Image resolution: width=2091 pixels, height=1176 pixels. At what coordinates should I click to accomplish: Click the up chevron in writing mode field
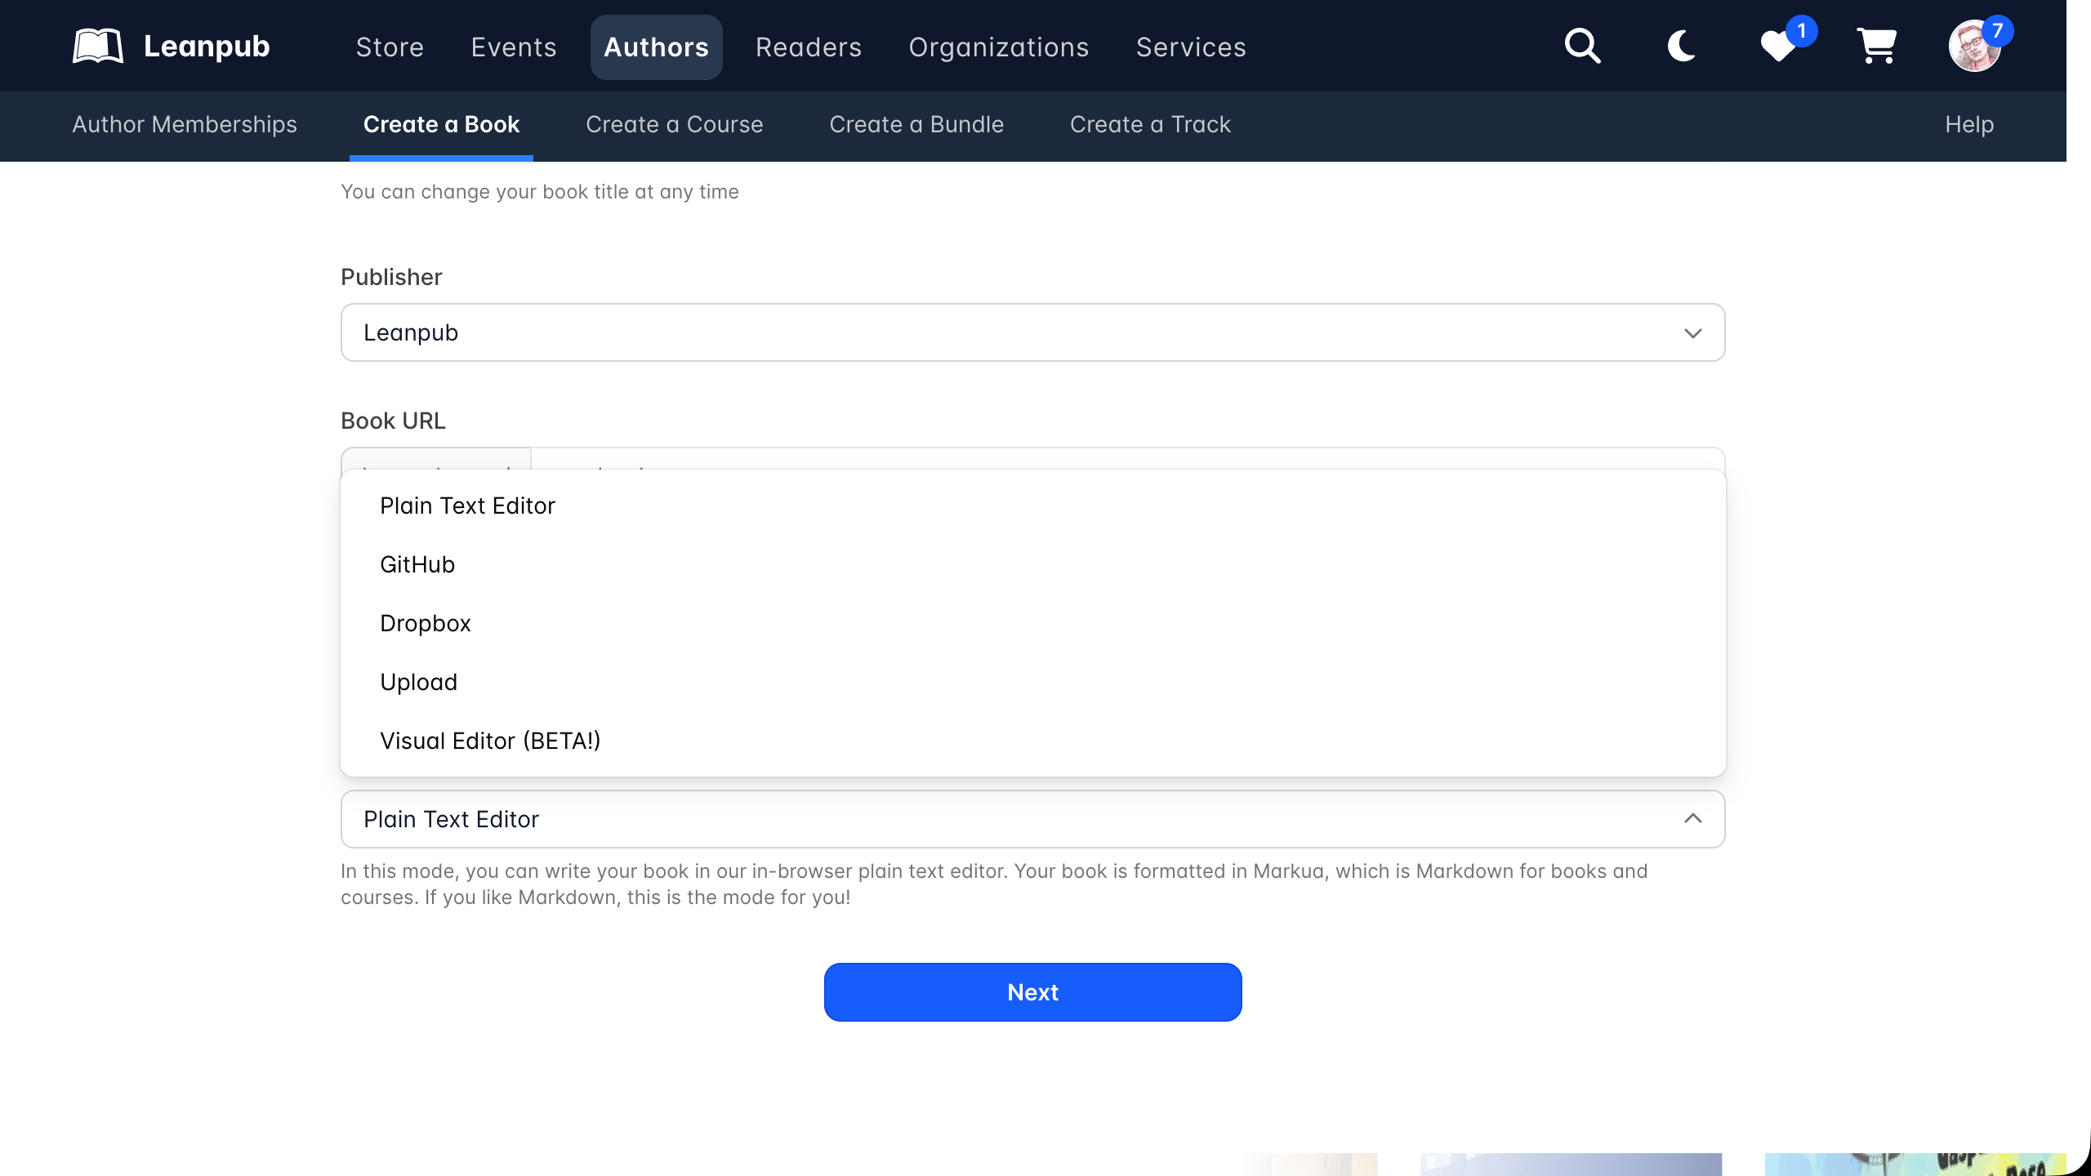[1692, 818]
